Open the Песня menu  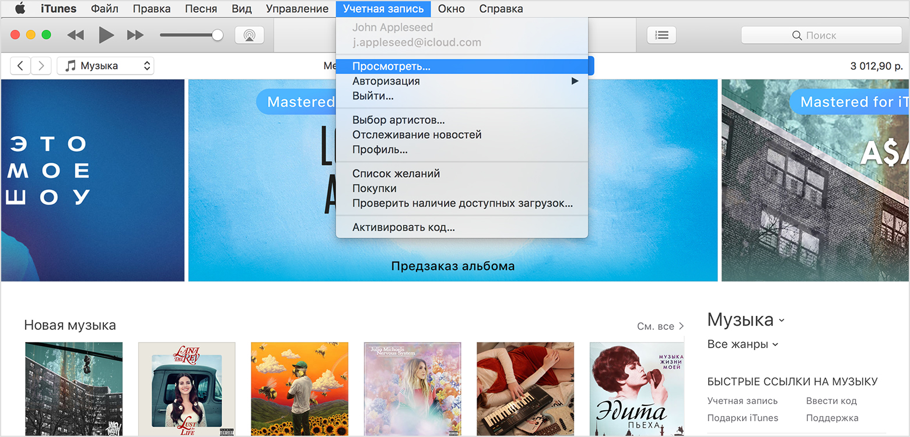point(201,9)
